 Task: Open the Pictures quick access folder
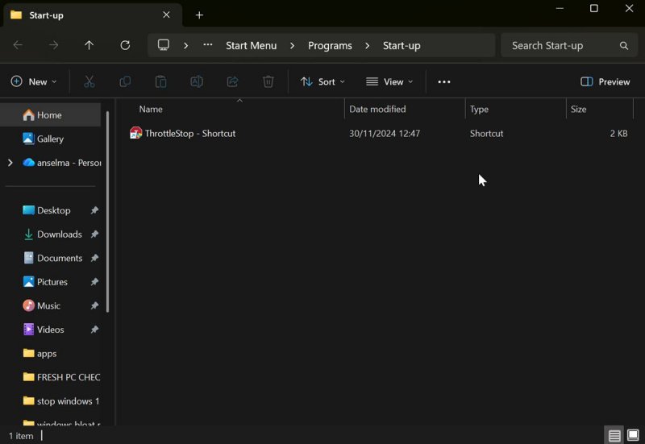52,282
